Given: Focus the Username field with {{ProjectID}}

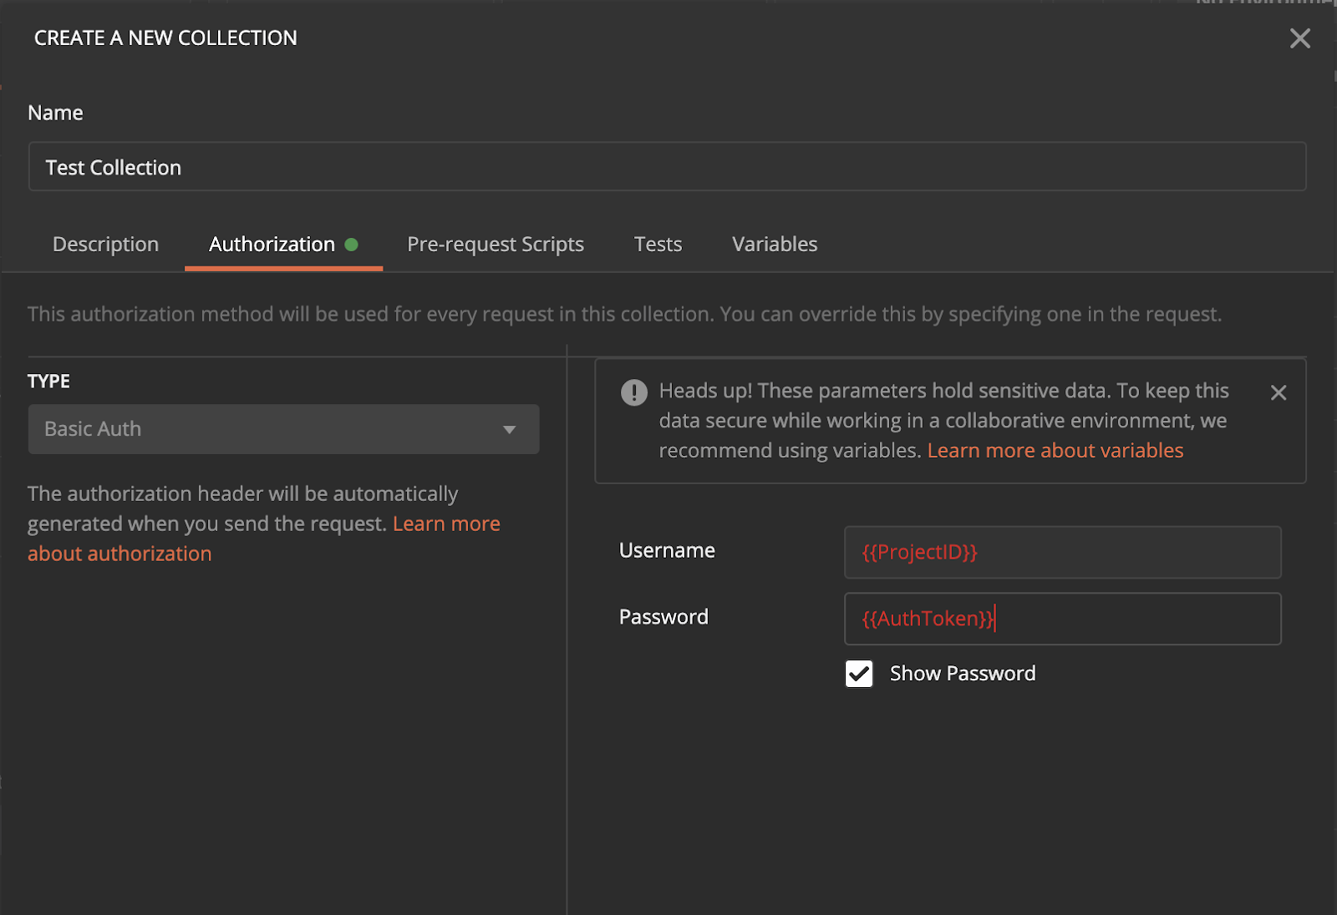Looking at the screenshot, I should pos(1062,553).
